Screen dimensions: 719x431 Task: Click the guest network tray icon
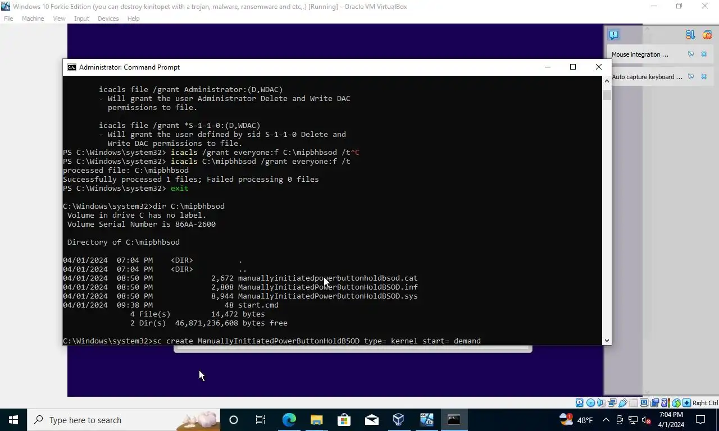(x=633, y=420)
